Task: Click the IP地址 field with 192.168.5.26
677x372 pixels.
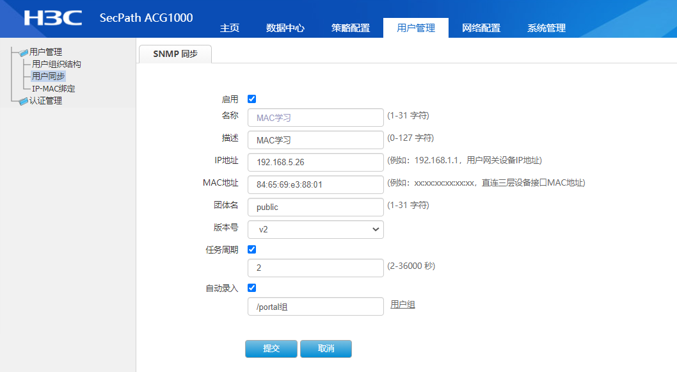Action: [x=315, y=163]
